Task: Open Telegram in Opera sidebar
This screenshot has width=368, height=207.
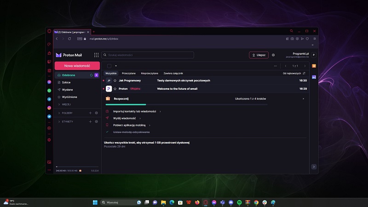Action: (49, 99)
